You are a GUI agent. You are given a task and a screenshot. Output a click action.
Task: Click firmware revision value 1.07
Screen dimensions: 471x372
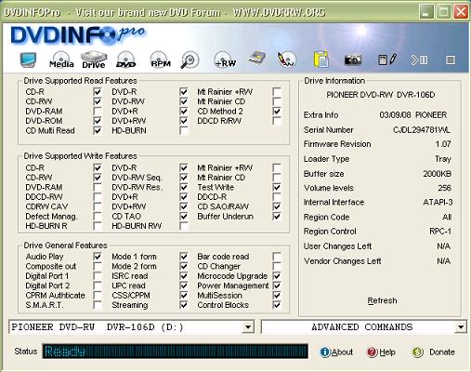[443, 144]
